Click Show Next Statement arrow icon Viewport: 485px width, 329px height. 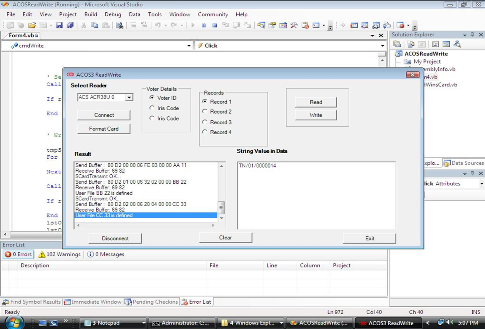[343, 25]
